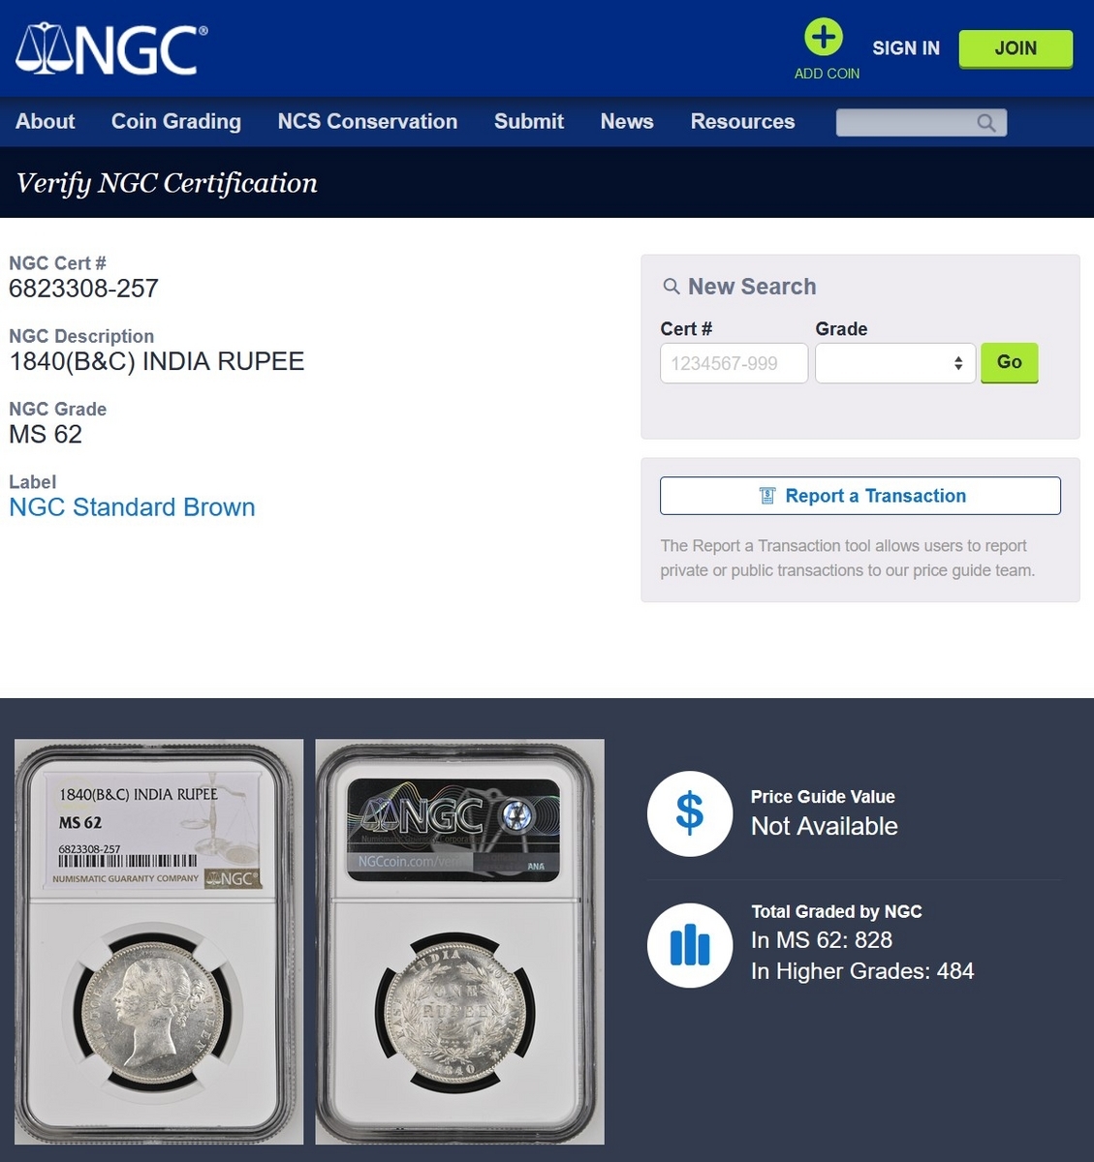Viewport: 1094px width, 1162px height.
Task: Click the Price Guide dollar sign icon
Action: (690, 813)
